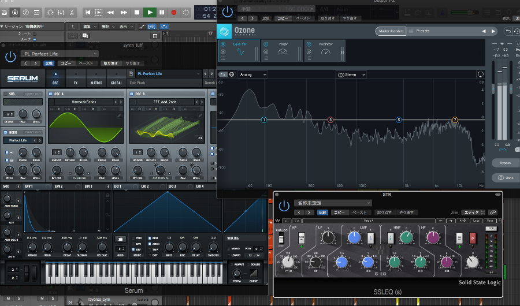Open the Ozone EQ Analog mode dropdown
Screen dimensions: 520x306
tap(252, 74)
